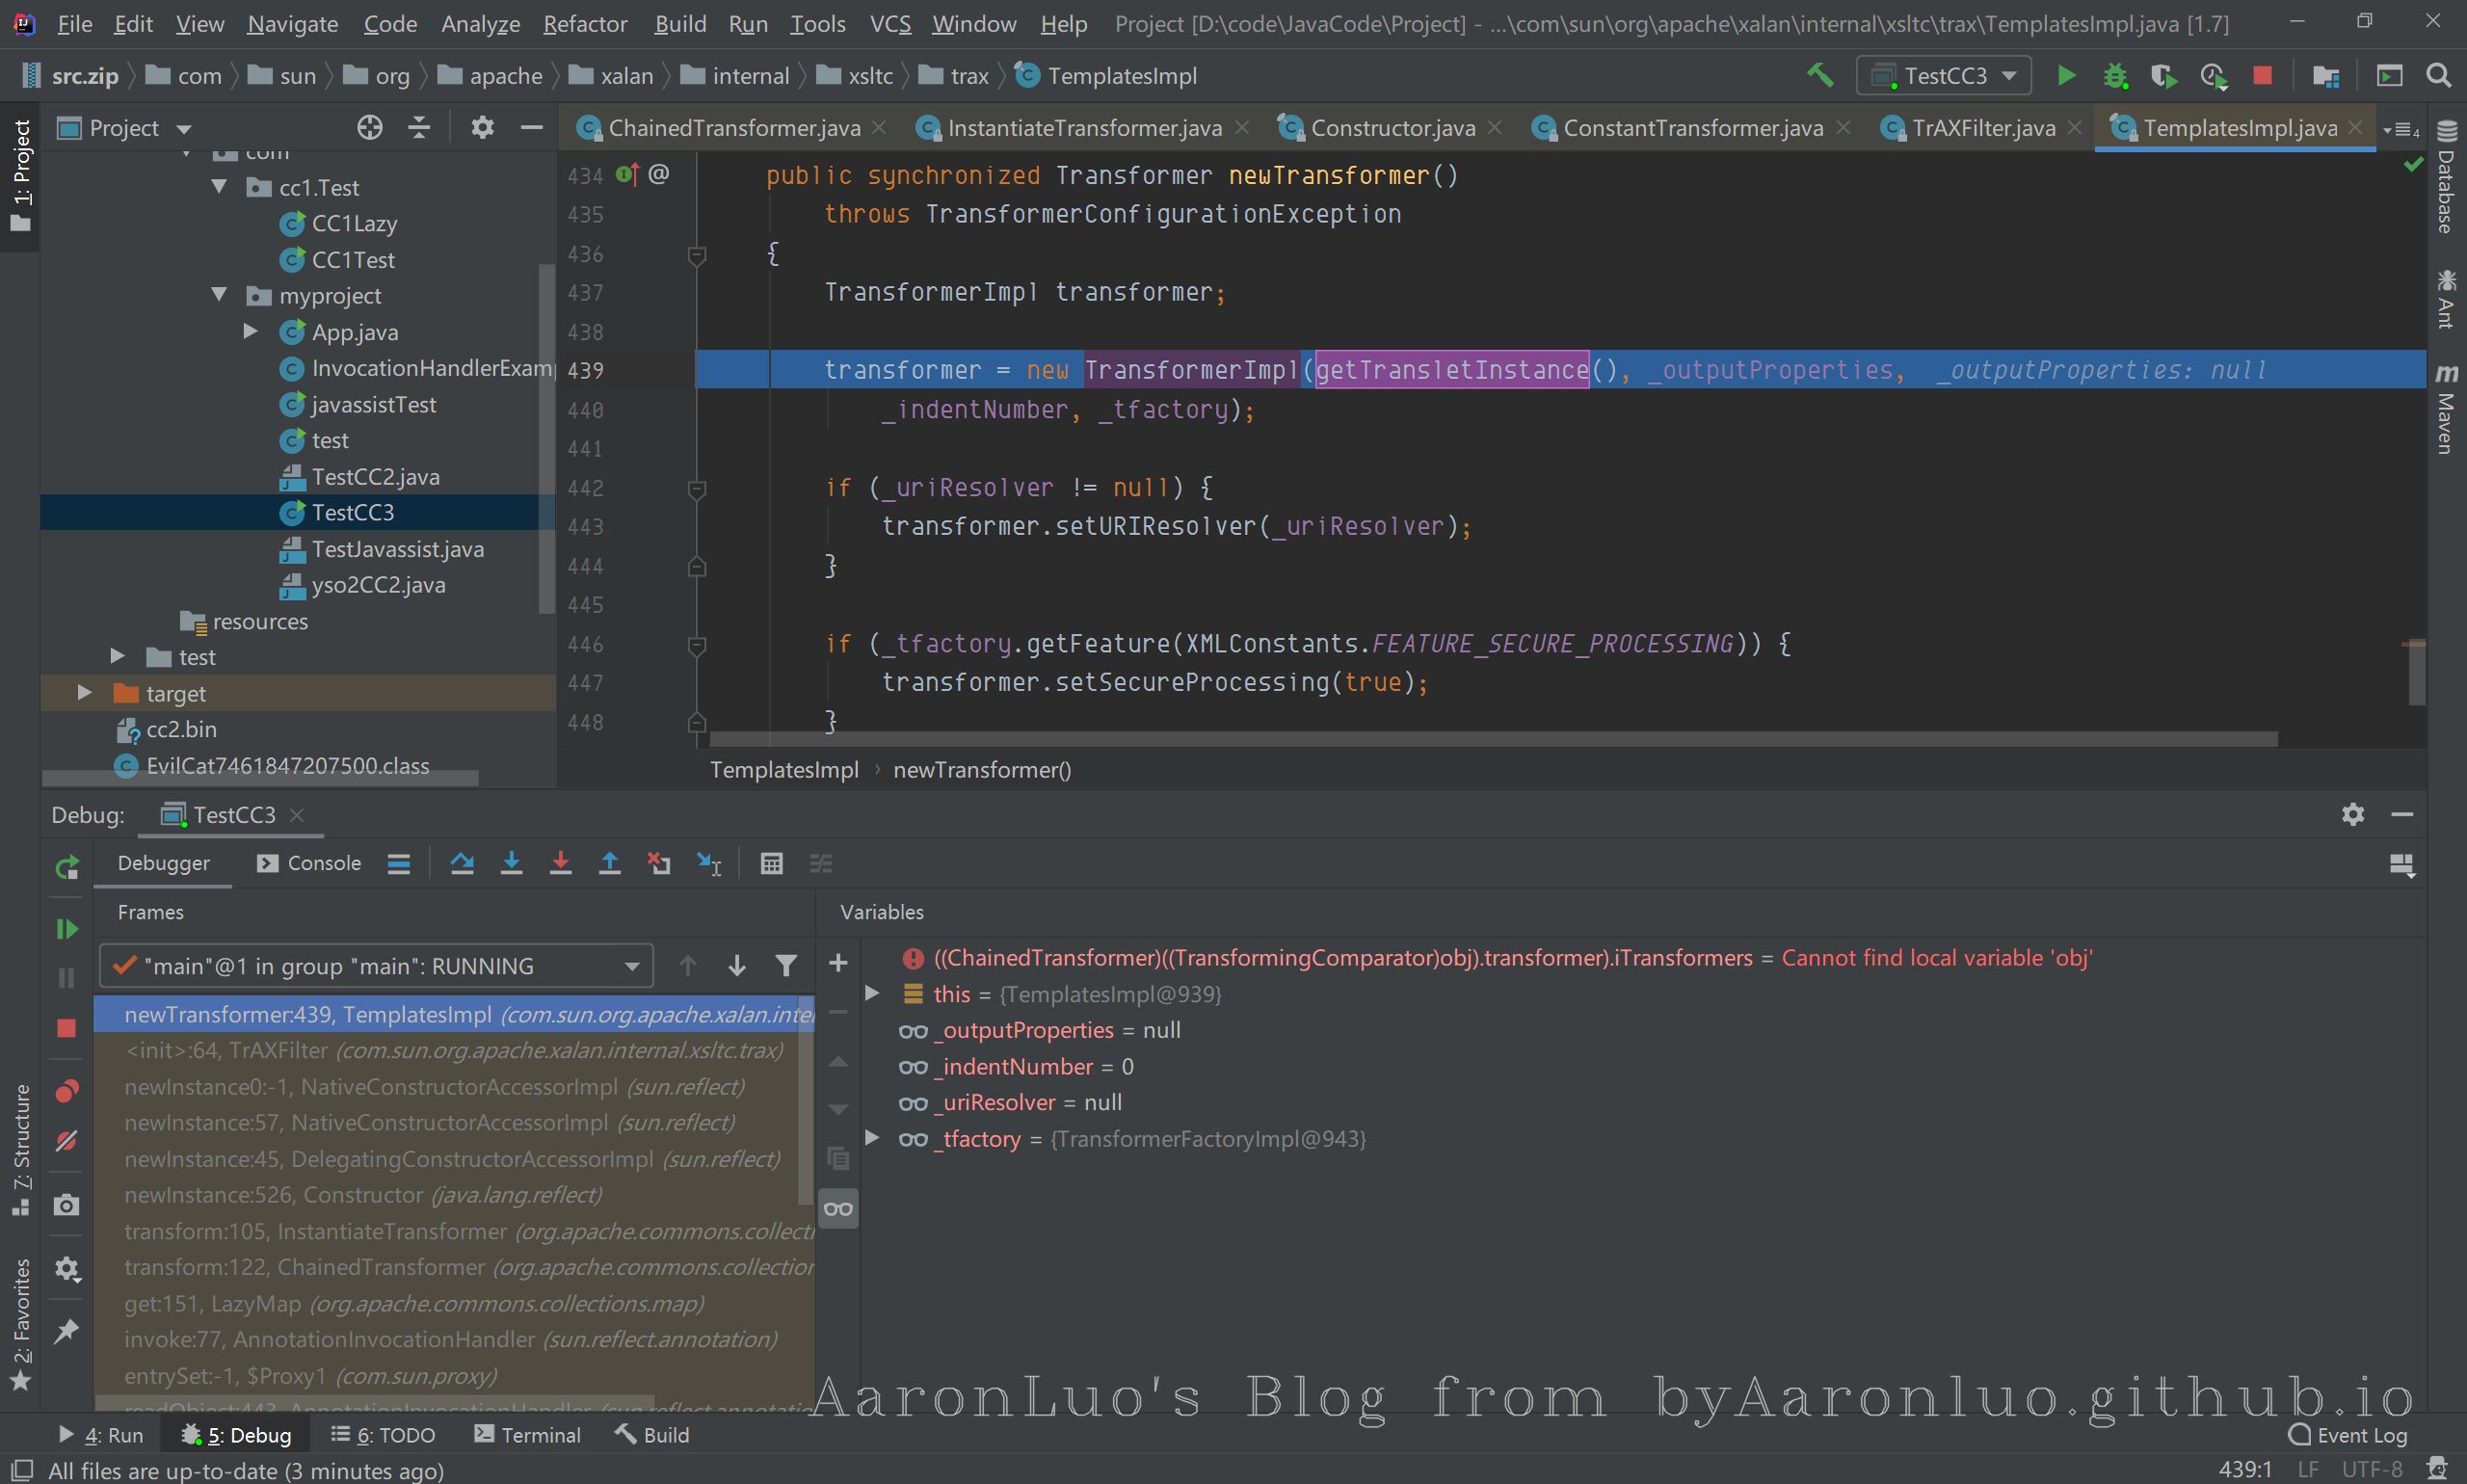
Task: Click Step Out debugger icon
Action: coord(609,864)
